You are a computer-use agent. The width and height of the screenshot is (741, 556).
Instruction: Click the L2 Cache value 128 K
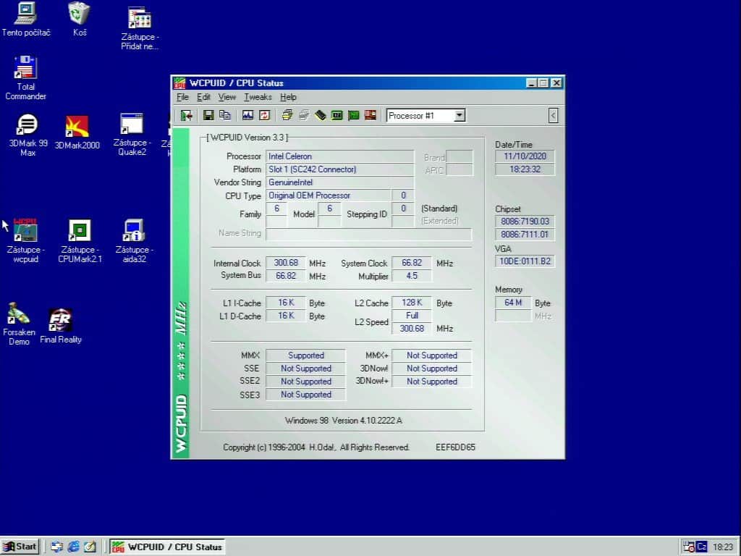pyautogui.click(x=412, y=303)
